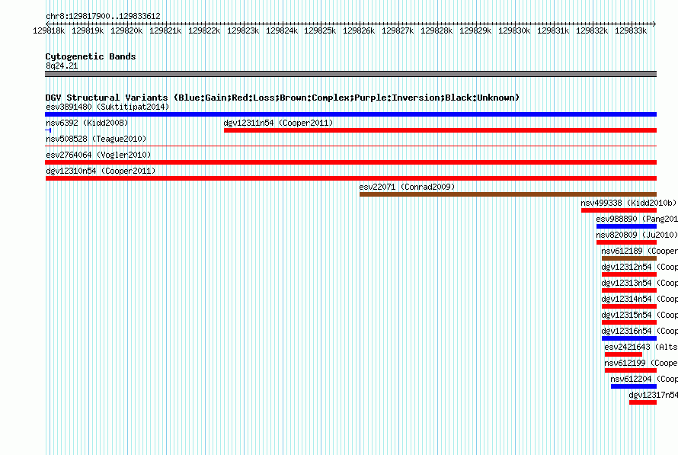Select the red dgv12311n54 loss bar

click(440, 130)
